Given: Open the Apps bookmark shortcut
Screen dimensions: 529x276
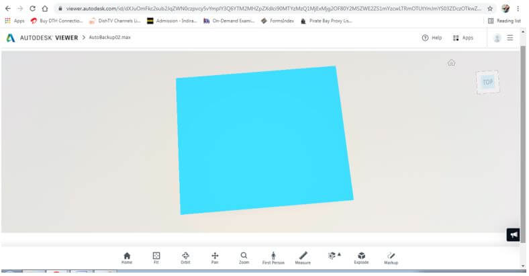Looking at the screenshot, I should pos(15,21).
